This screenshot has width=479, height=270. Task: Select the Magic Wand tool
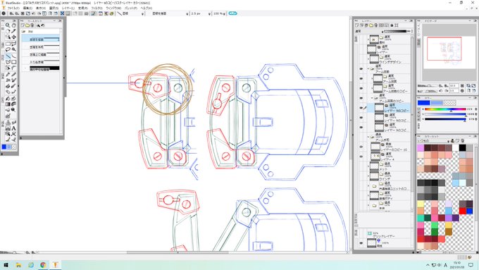[x=14, y=49]
